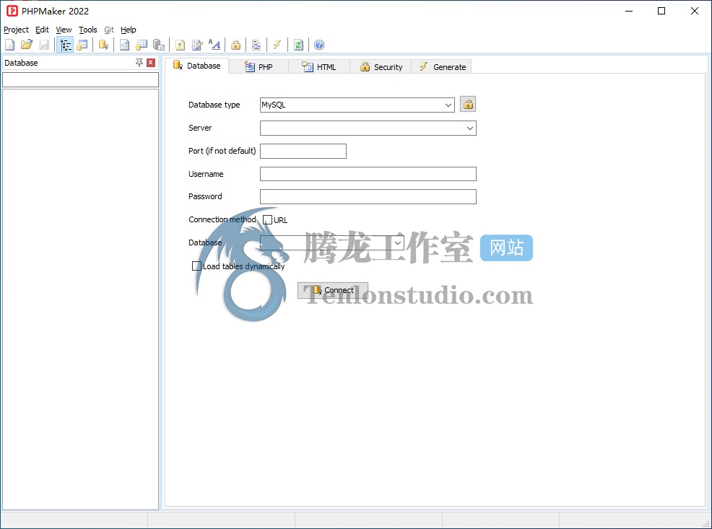Close the Database side panel with red X
Viewport: 712px width, 529px height.
pyautogui.click(x=151, y=63)
